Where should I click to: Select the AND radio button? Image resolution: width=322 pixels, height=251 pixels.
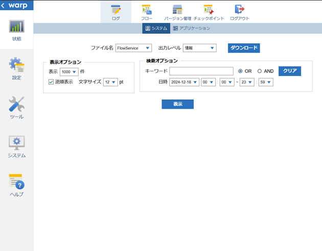click(x=260, y=71)
